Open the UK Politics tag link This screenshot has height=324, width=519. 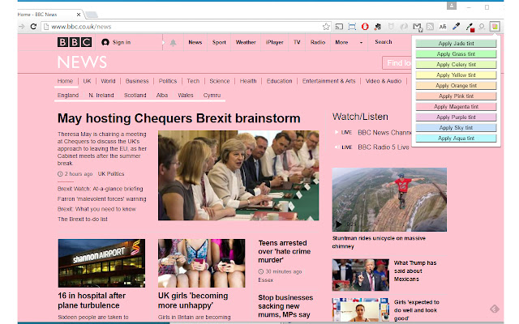click(111, 174)
